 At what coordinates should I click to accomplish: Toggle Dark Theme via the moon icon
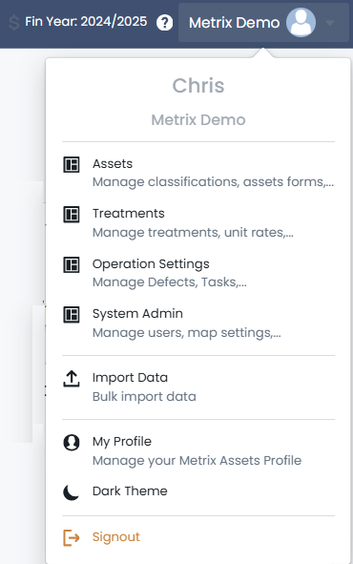pyautogui.click(x=72, y=492)
